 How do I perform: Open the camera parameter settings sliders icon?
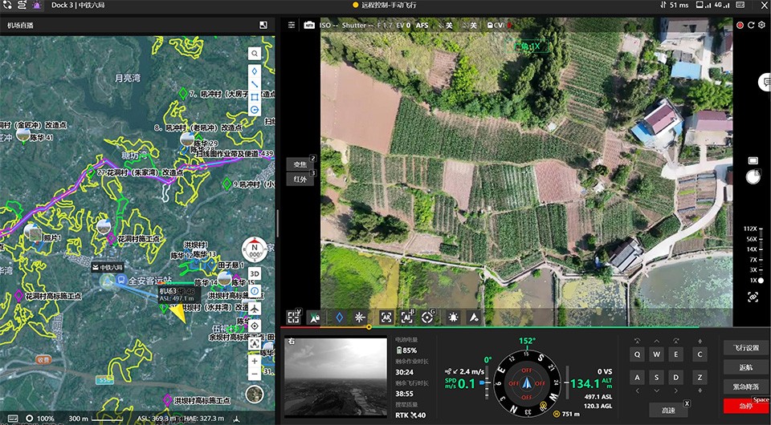292,25
